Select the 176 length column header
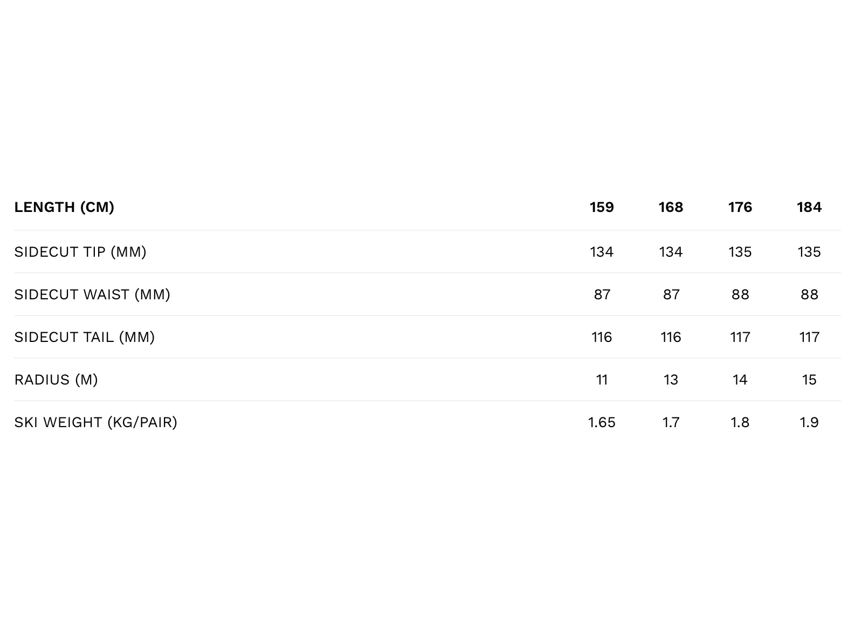 pos(740,207)
